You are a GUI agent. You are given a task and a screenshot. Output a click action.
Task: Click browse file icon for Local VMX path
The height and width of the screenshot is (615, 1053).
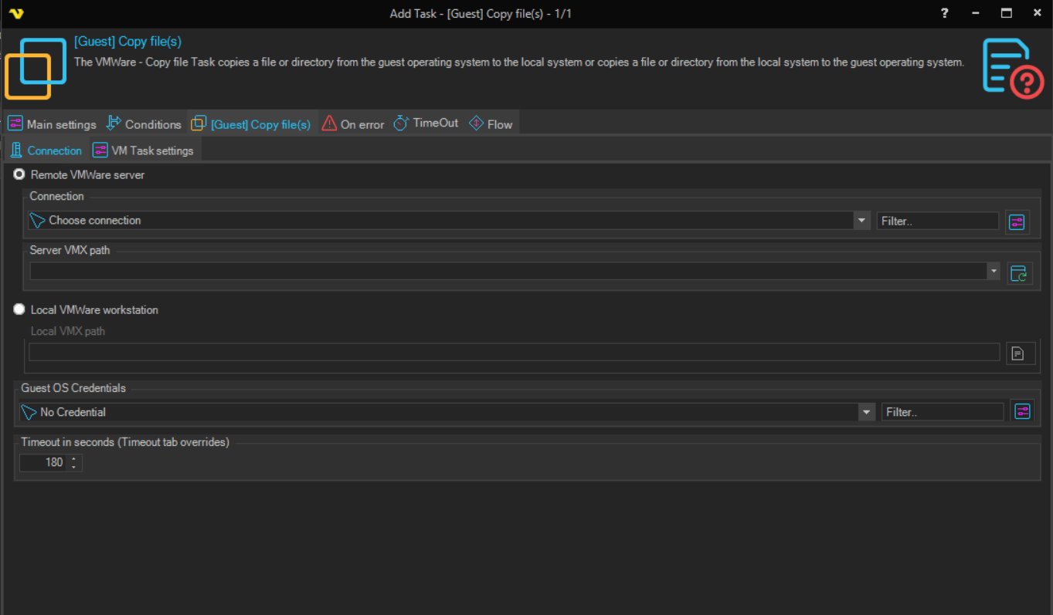click(1021, 353)
